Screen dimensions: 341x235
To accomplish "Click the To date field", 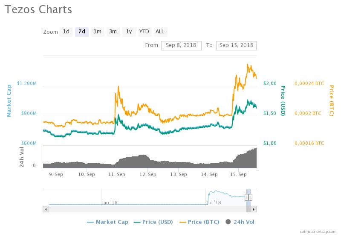I will [x=236, y=45].
